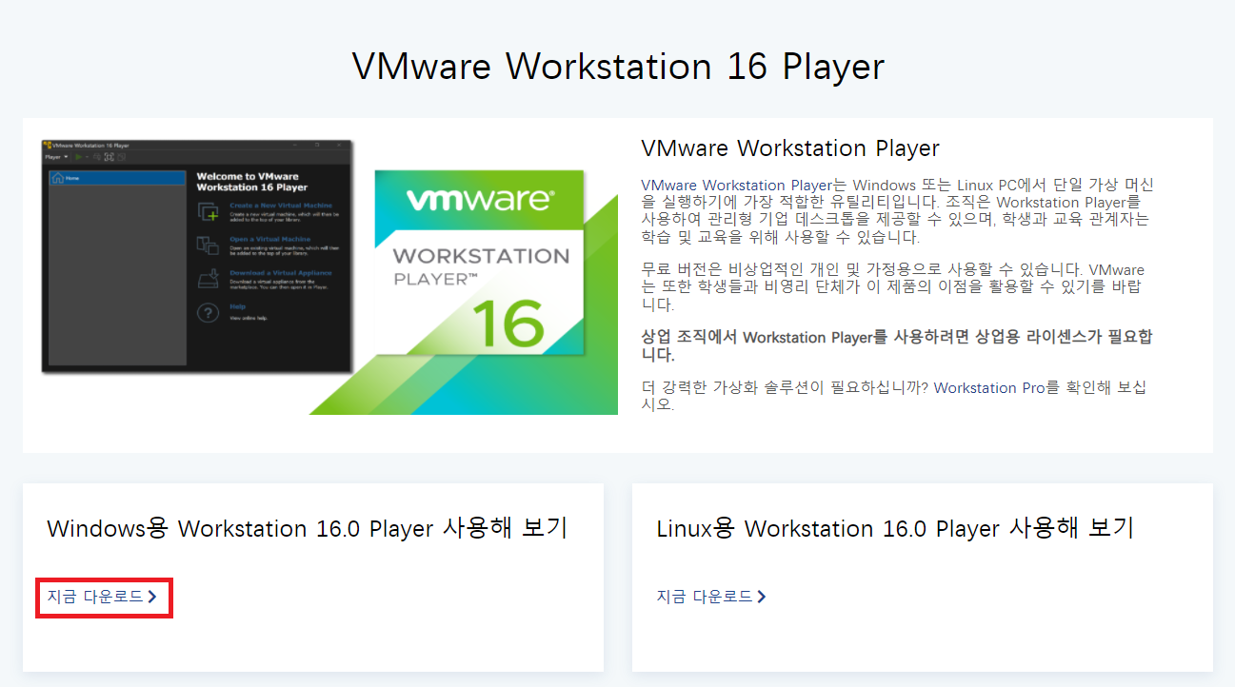1235x687 pixels.
Task: Click 'Download a Virtual Appliance' in embedded screenshot
Action: click(281, 273)
